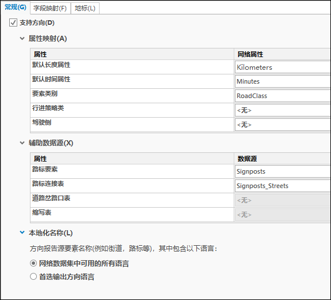Viewport: 331px width, 300px height.
Task: Select the 默认时间属性 row label
Action: [51, 79]
